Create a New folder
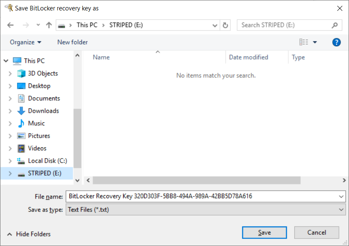The height and width of the screenshot is (246, 349). 73,42
